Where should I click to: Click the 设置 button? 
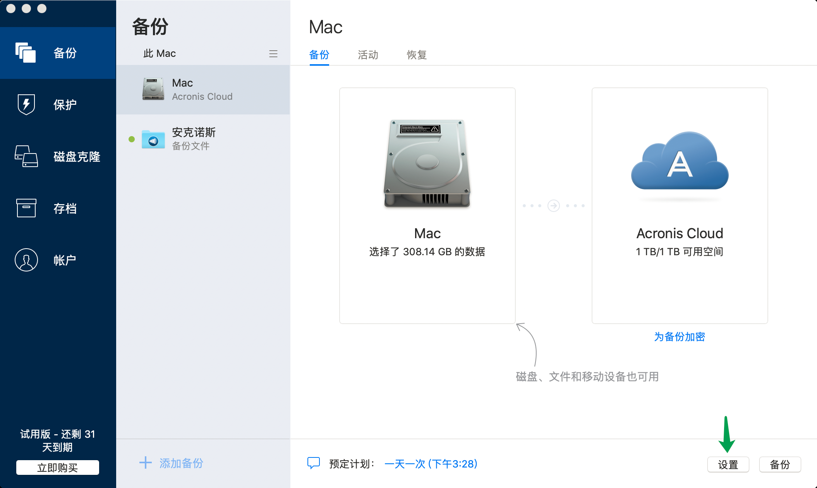tap(728, 464)
